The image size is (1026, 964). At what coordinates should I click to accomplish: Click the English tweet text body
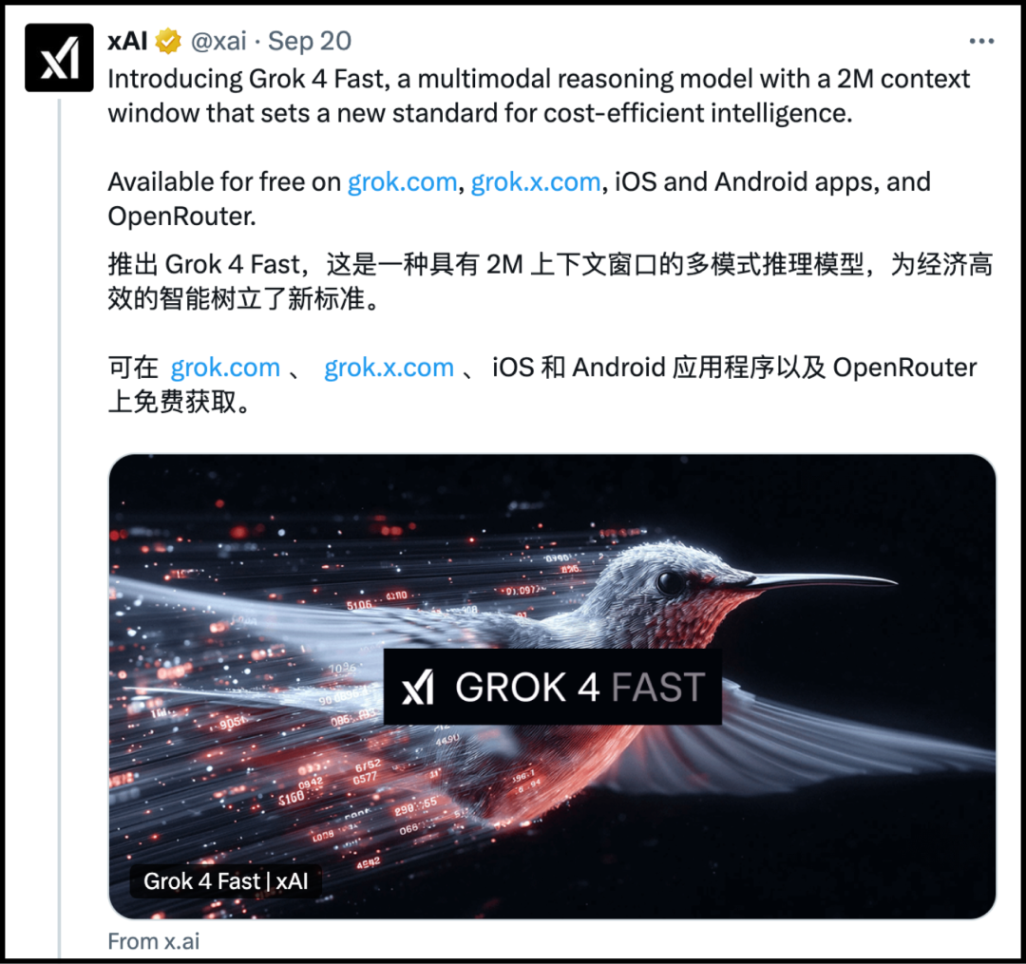tap(539, 147)
